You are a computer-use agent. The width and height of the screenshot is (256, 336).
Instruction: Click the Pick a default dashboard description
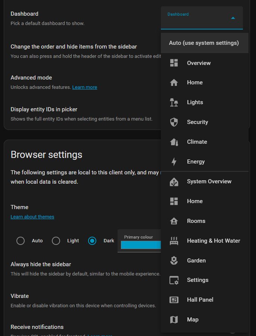[x=47, y=24]
